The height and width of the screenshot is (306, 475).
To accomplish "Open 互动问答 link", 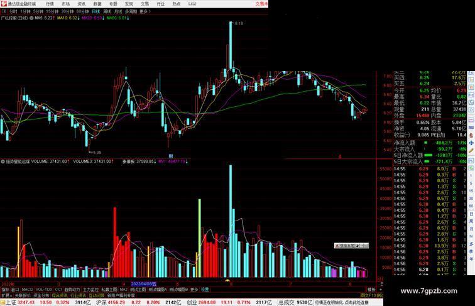I will [97, 296].
